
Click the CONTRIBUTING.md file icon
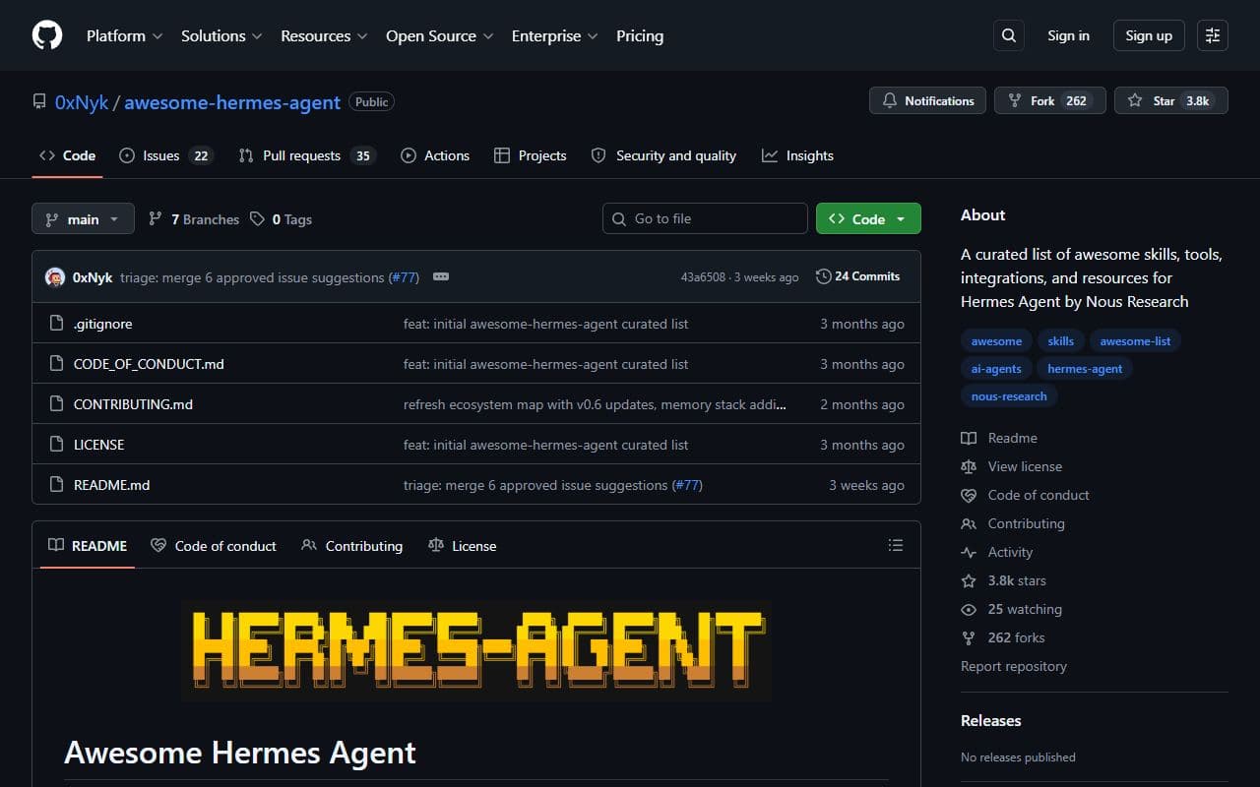56,404
